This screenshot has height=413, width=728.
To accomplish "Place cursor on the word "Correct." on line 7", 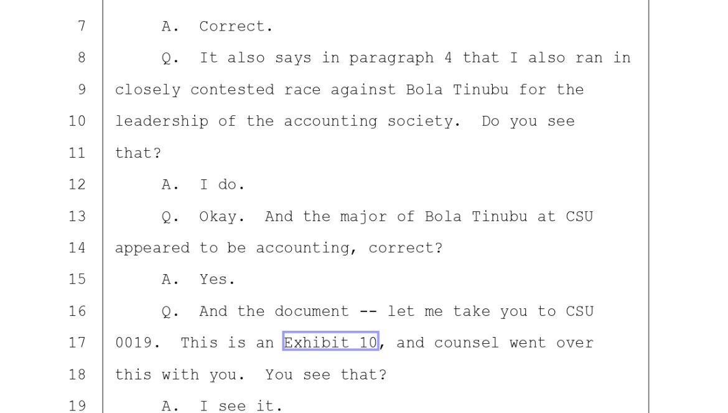I will [x=236, y=27].
